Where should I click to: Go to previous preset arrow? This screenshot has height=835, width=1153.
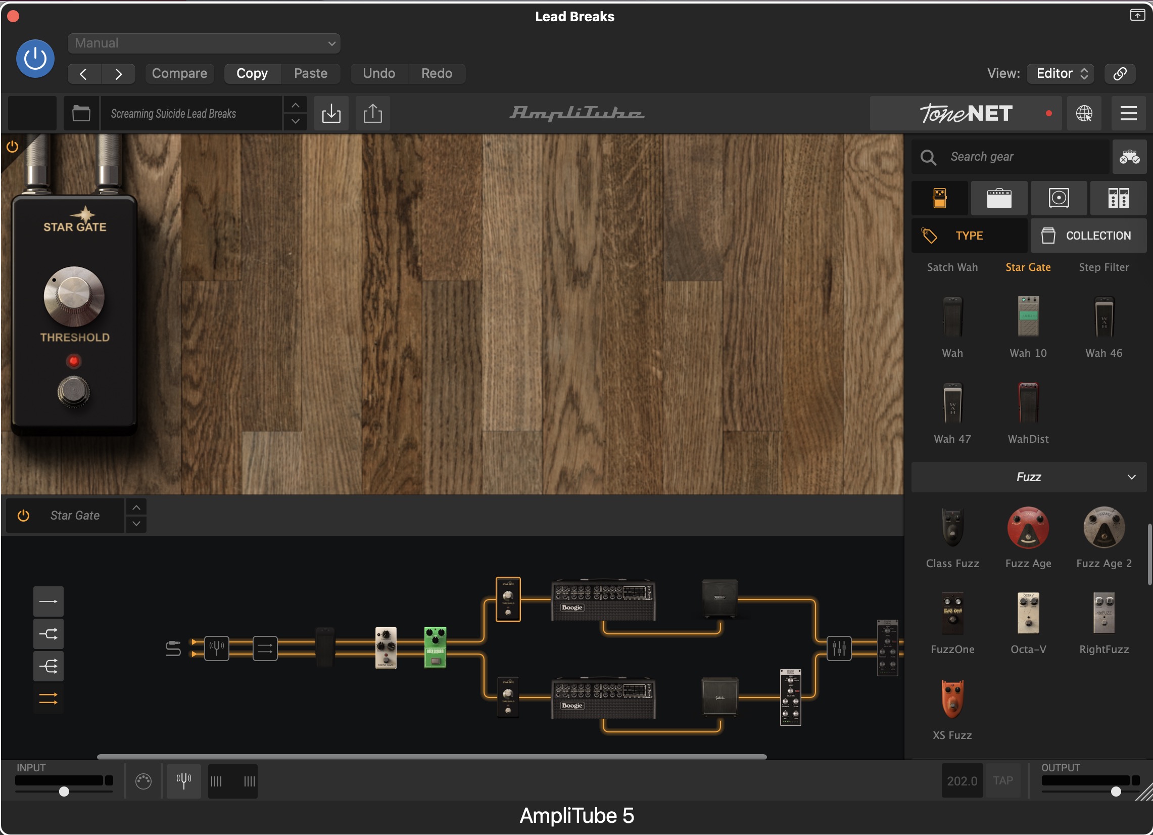pos(84,74)
